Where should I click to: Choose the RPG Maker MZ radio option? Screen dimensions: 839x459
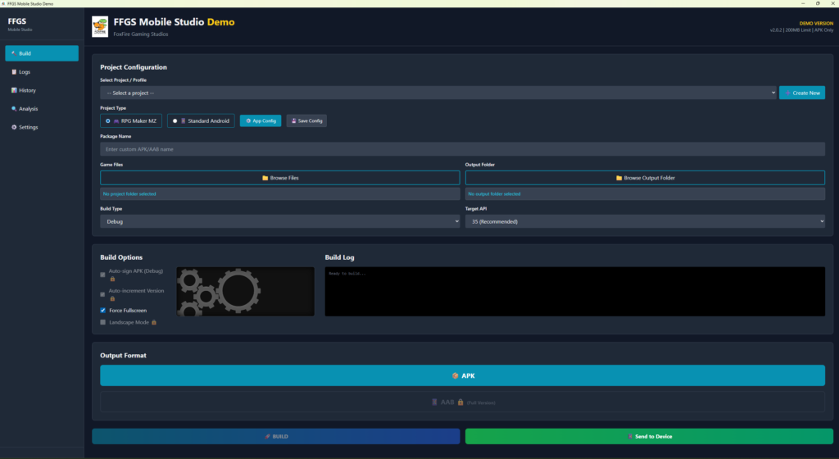(x=108, y=120)
